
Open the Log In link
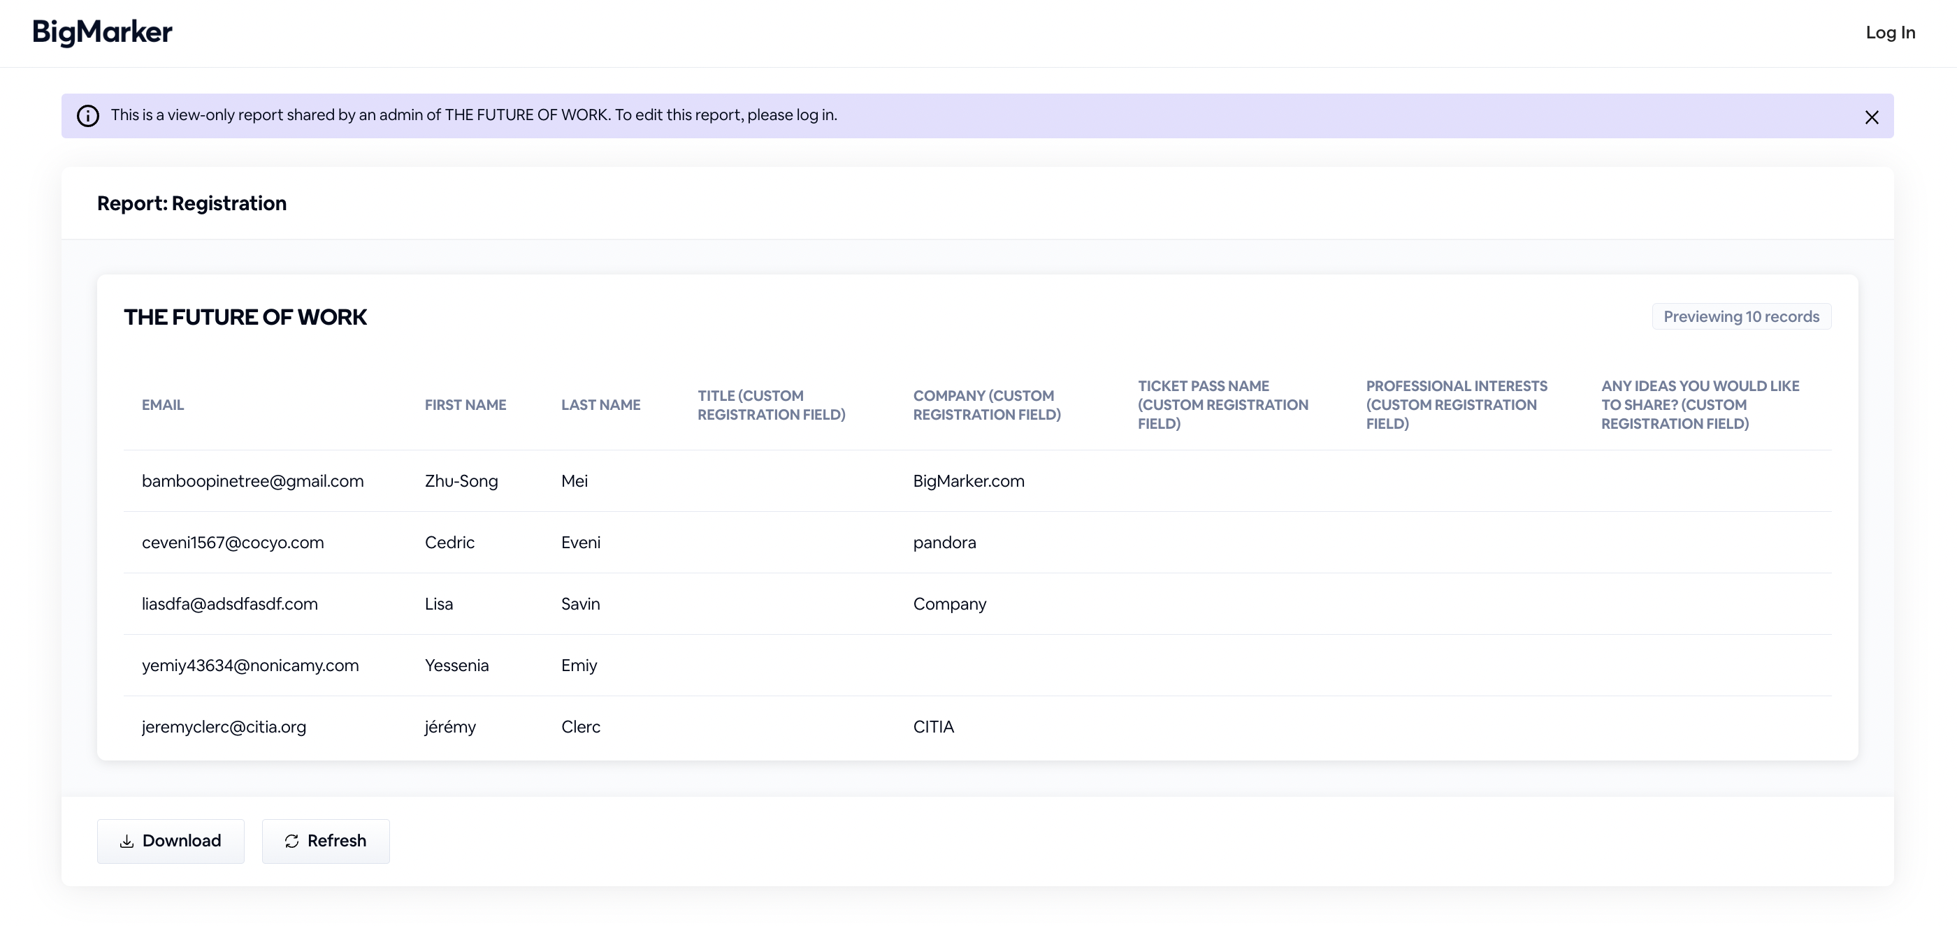tap(1890, 33)
